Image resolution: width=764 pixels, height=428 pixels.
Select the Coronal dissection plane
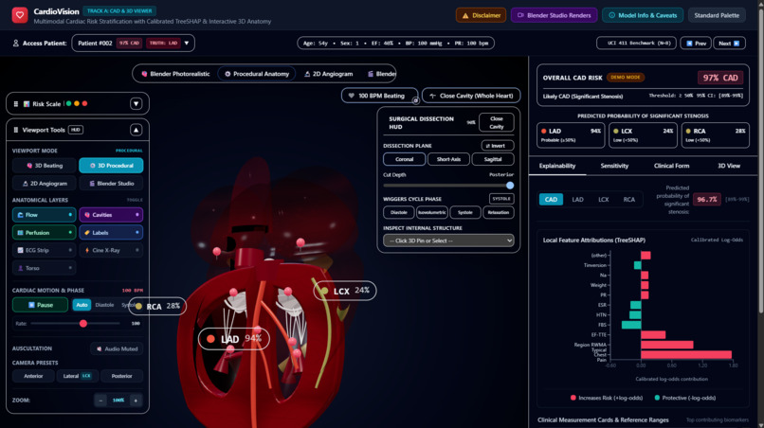(404, 159)
